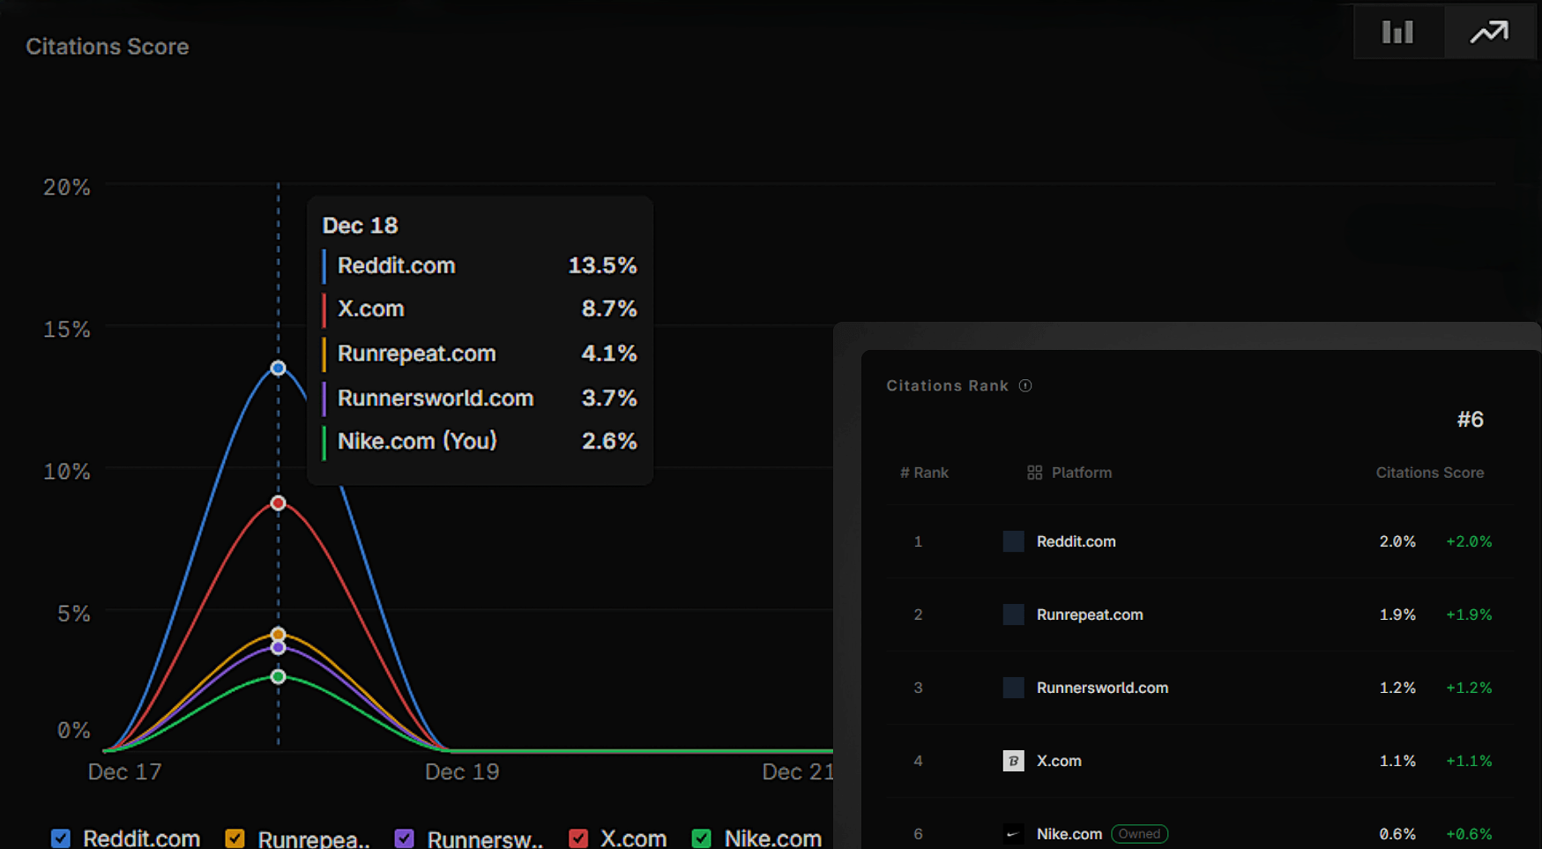Uncheck the X.com legend checkbox

click(578, 838)
